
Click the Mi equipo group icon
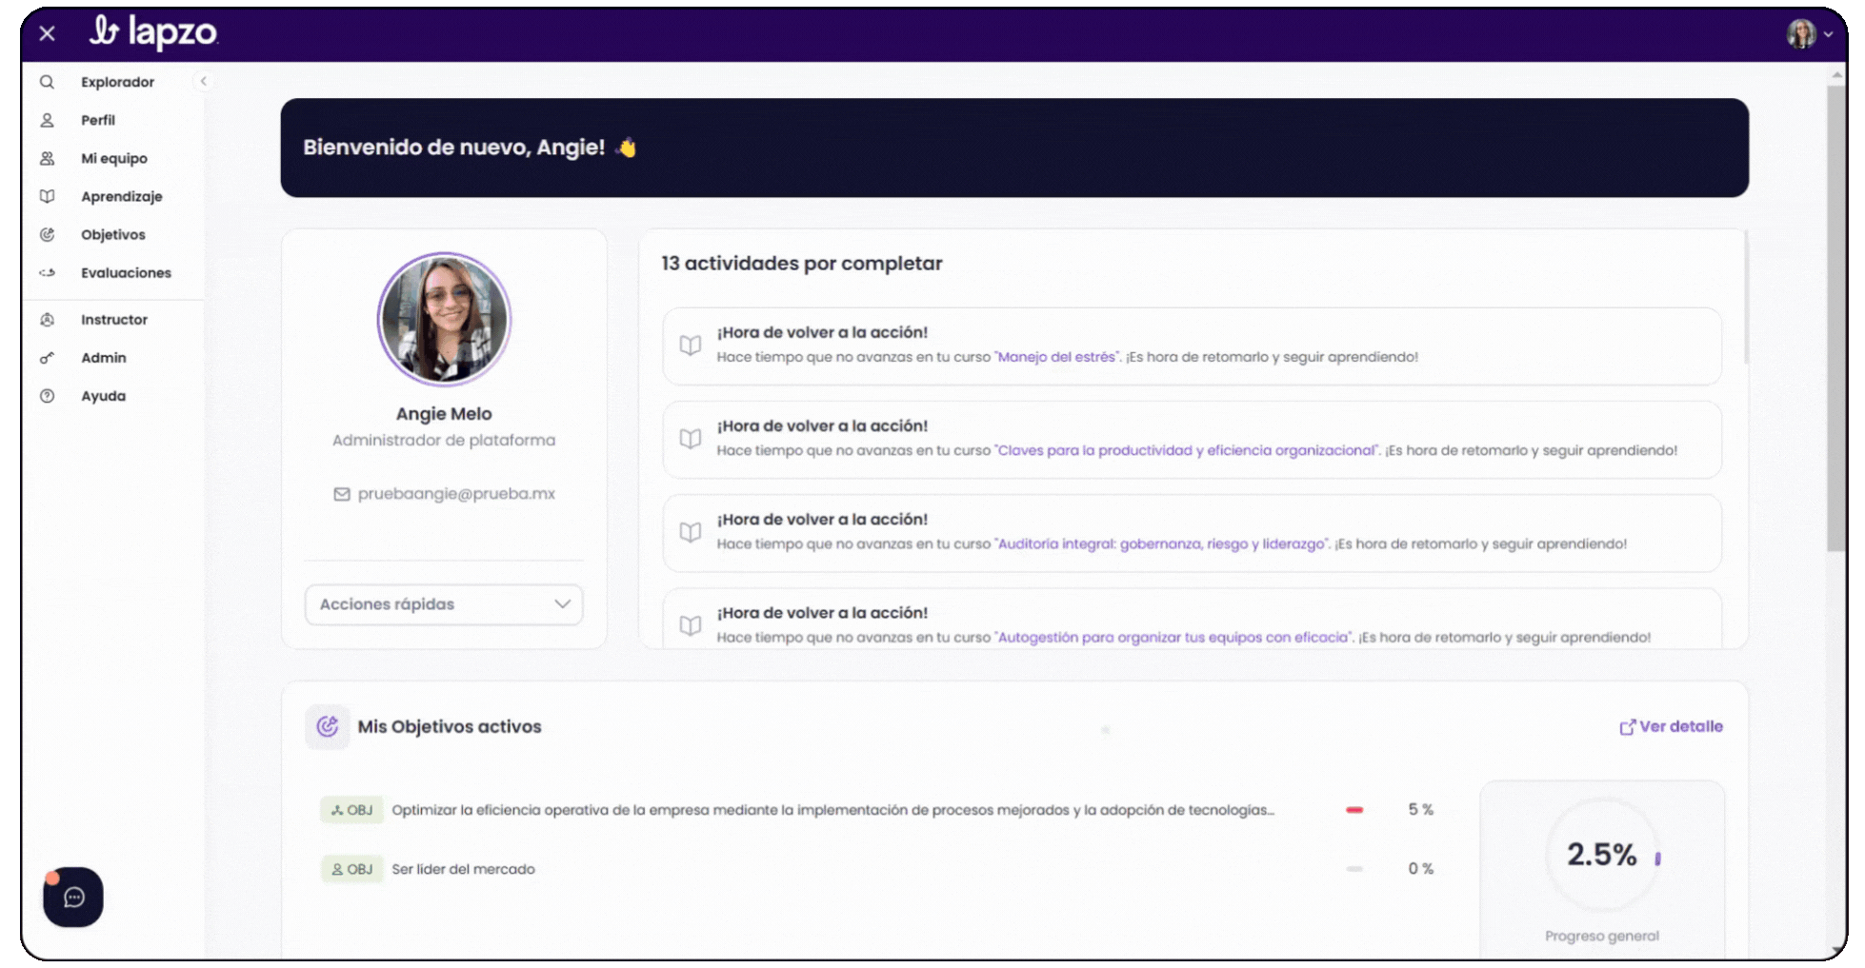(x=47, y=158)
